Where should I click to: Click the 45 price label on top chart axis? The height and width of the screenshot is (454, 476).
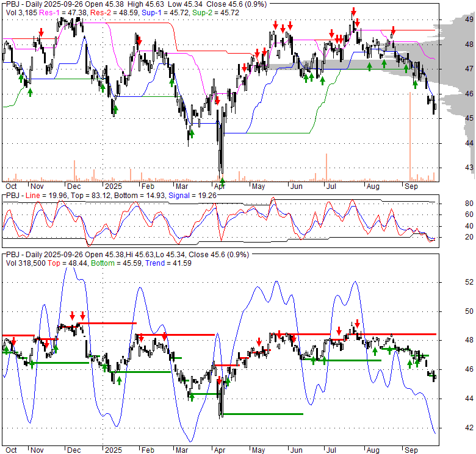coord(469,118)
